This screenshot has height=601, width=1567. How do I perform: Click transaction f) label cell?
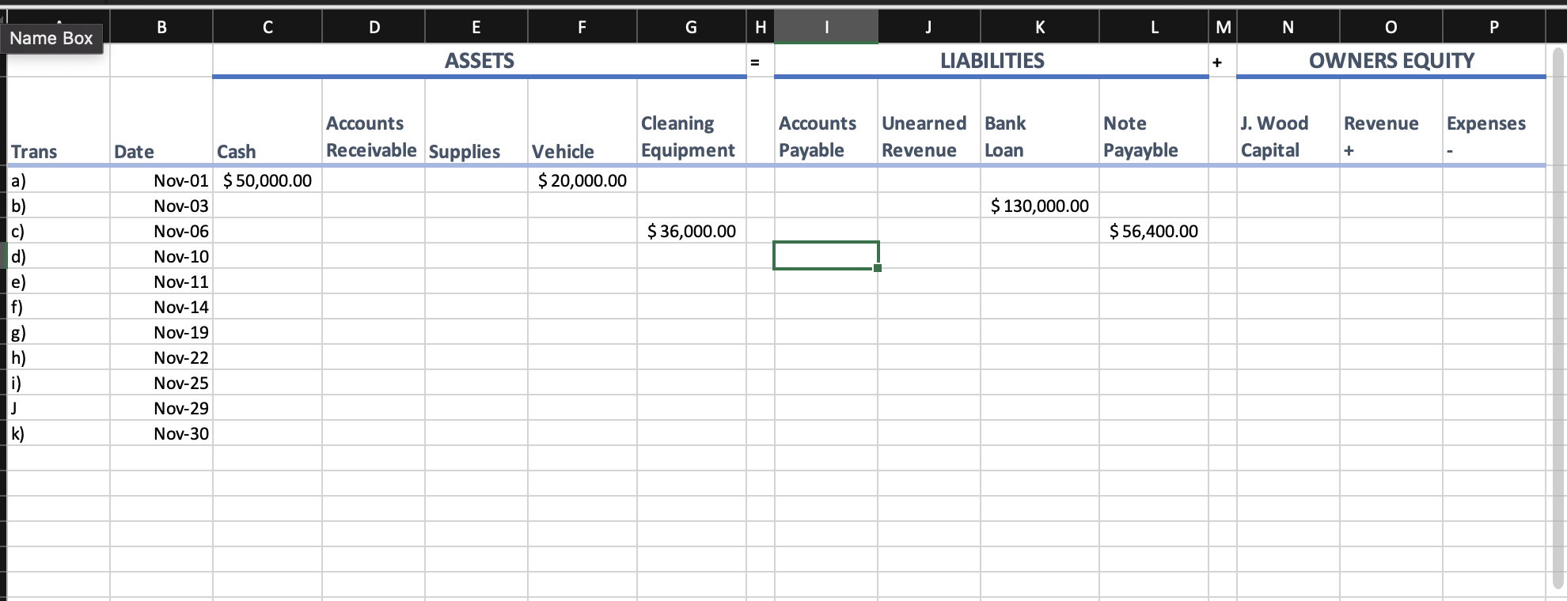pyautogui.click(x=59, y=307)
